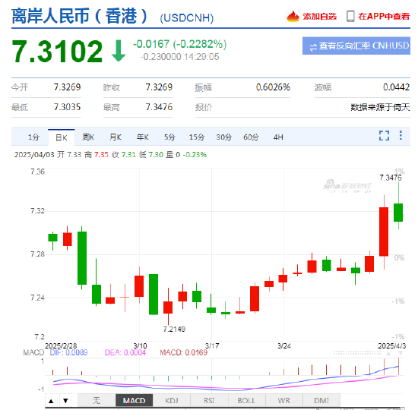Click 波幅 value 0.0442

click(x=397, y=87)
